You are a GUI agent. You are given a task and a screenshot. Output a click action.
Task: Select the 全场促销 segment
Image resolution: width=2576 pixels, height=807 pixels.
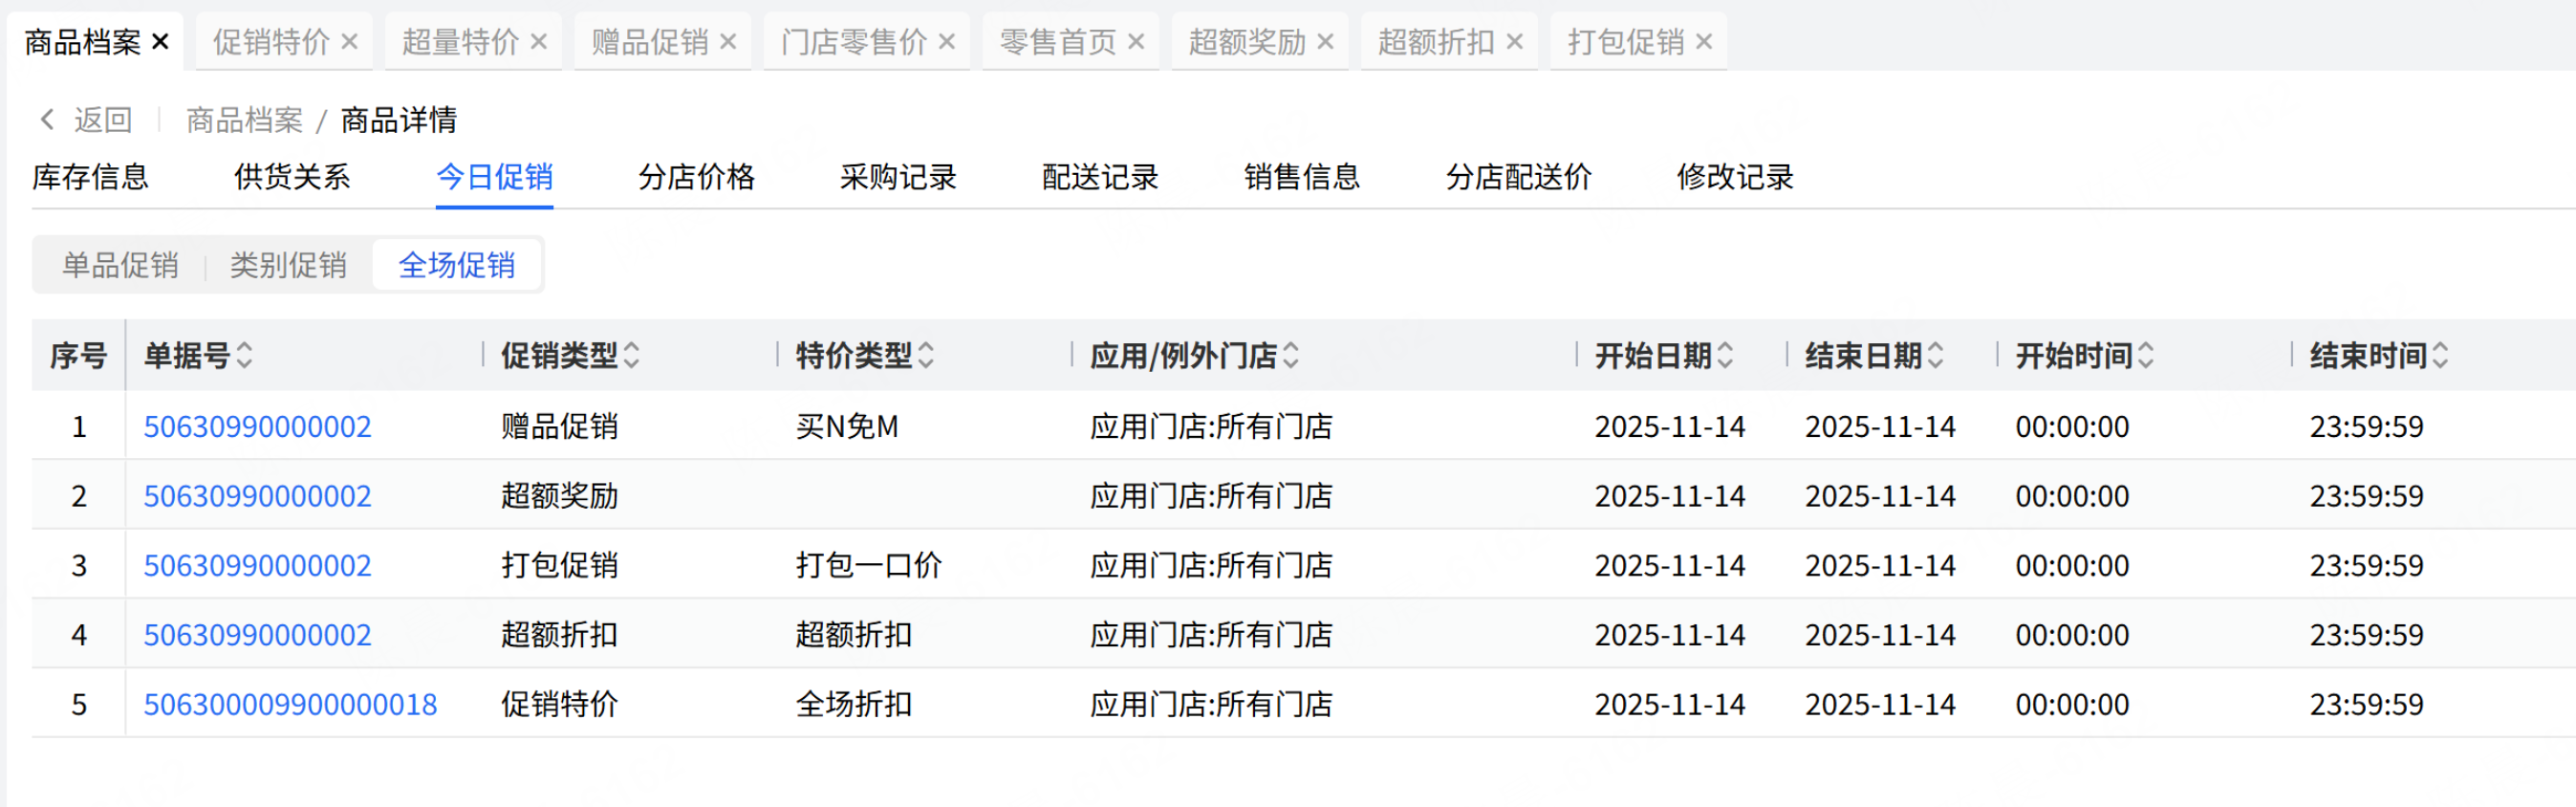(x=457, y=265)
